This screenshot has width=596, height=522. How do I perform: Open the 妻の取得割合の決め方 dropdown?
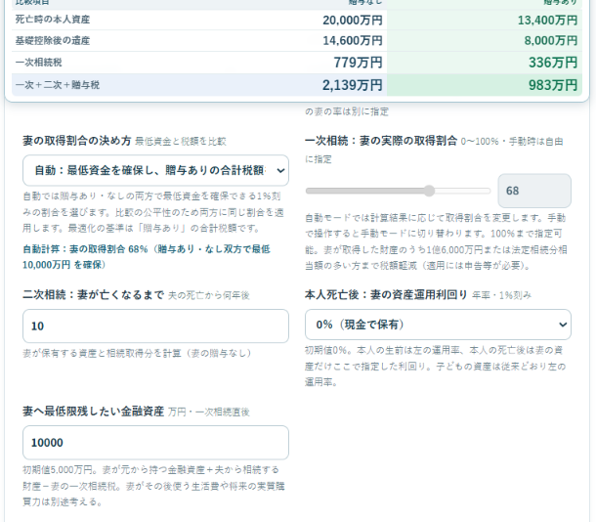[x=155, y=170]
